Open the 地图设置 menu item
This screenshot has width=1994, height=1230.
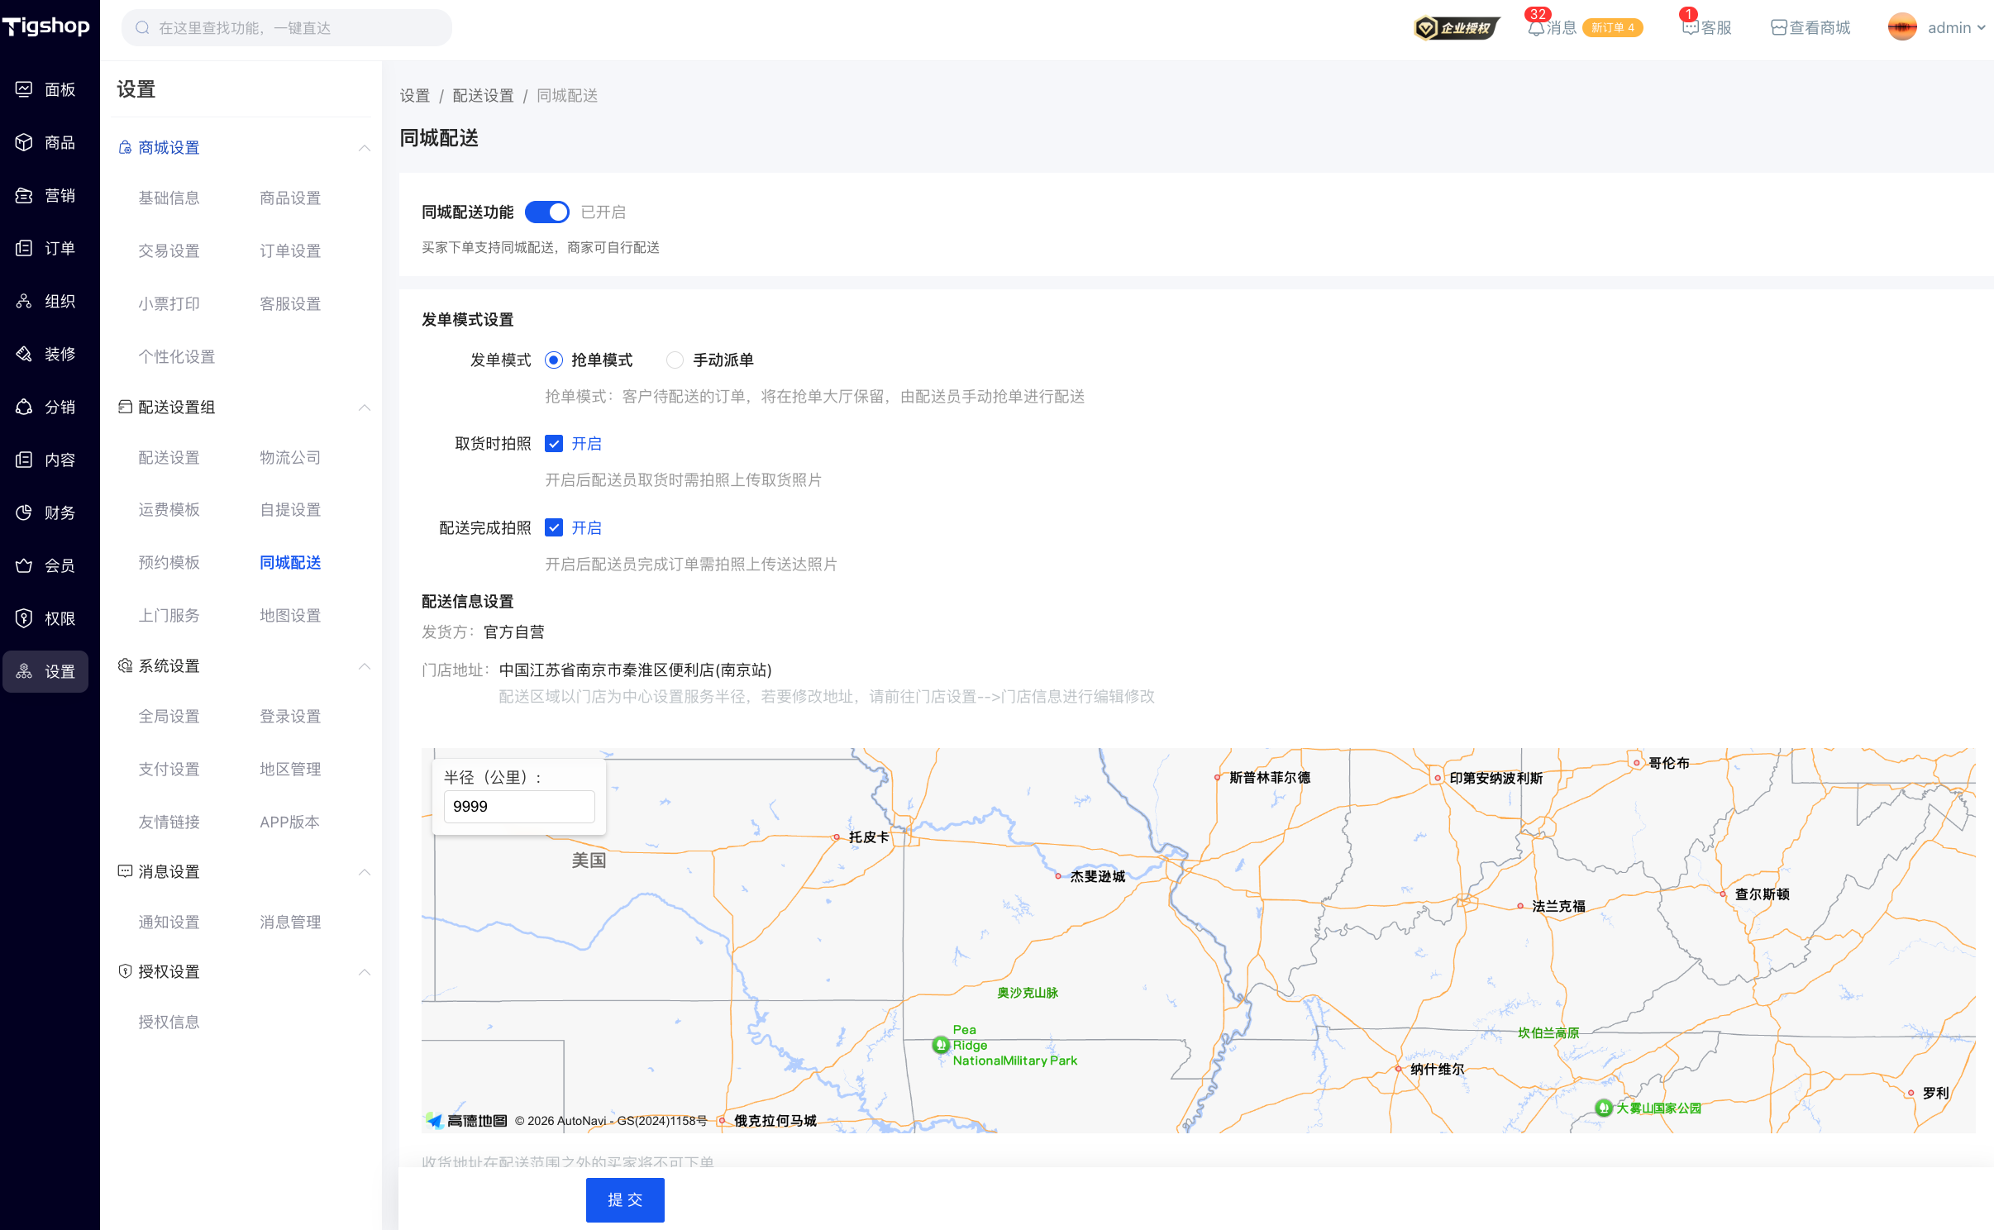tap(289, 616)
